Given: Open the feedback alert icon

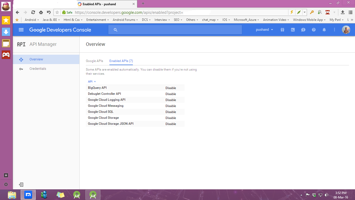Looking at the screenshot, I should coord(303,30).
